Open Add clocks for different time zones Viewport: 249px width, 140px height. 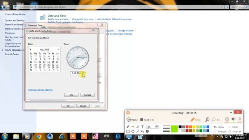pos(114,19)
